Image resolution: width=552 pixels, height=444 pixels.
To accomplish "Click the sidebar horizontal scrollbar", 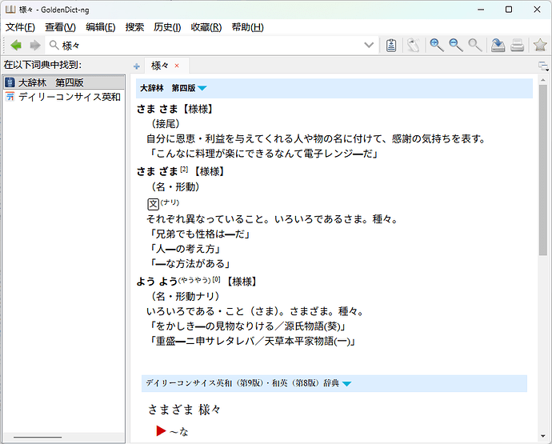I will coord(38,438).
